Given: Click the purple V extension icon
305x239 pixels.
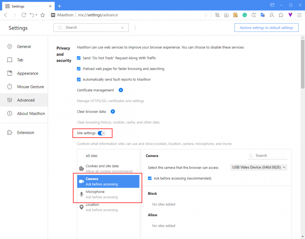Looking at the screenshot, I should coord(290,15).
